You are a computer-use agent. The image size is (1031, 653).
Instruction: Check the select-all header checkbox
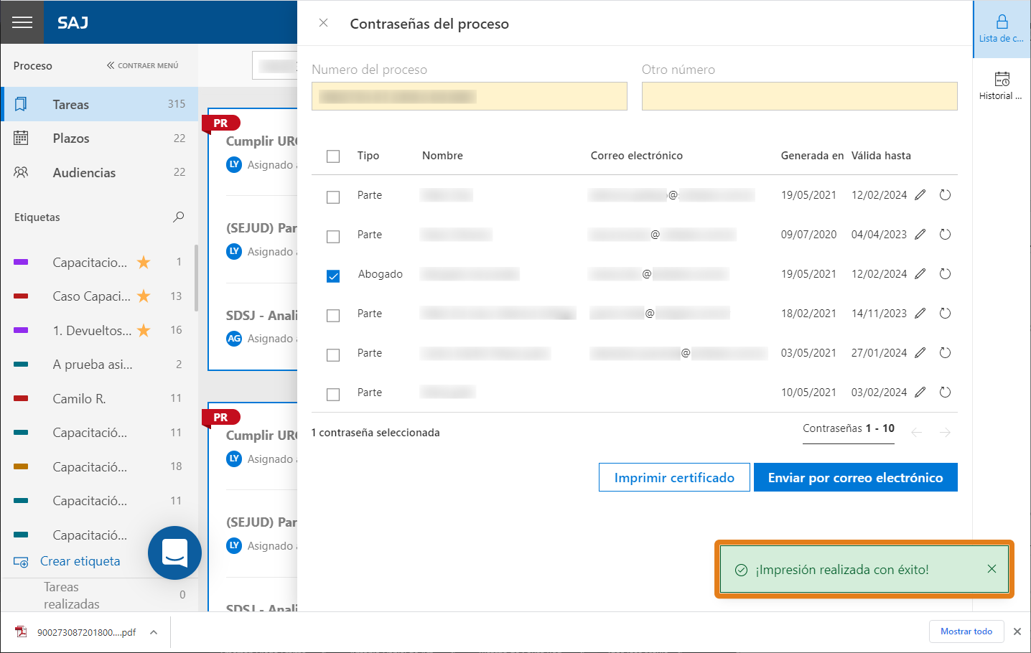tap(333, 156)
